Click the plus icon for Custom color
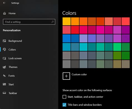This screenshot has height=109, width=132. [x=66, y=76]
